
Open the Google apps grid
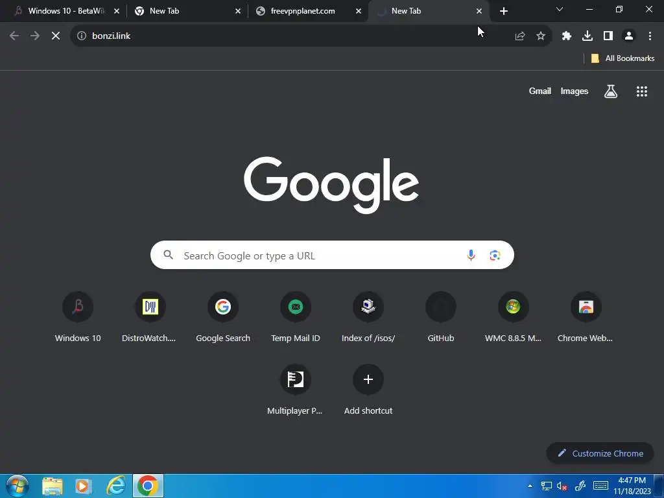(x=642, y=91)
